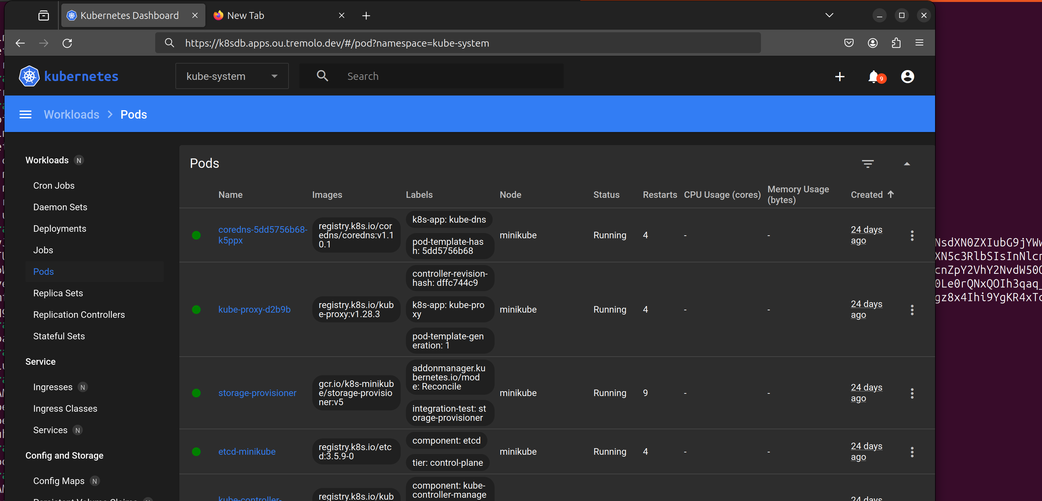Click the Pods filter icon
1042x501 pixels.
pyautogui.click(x=868, y=163)
